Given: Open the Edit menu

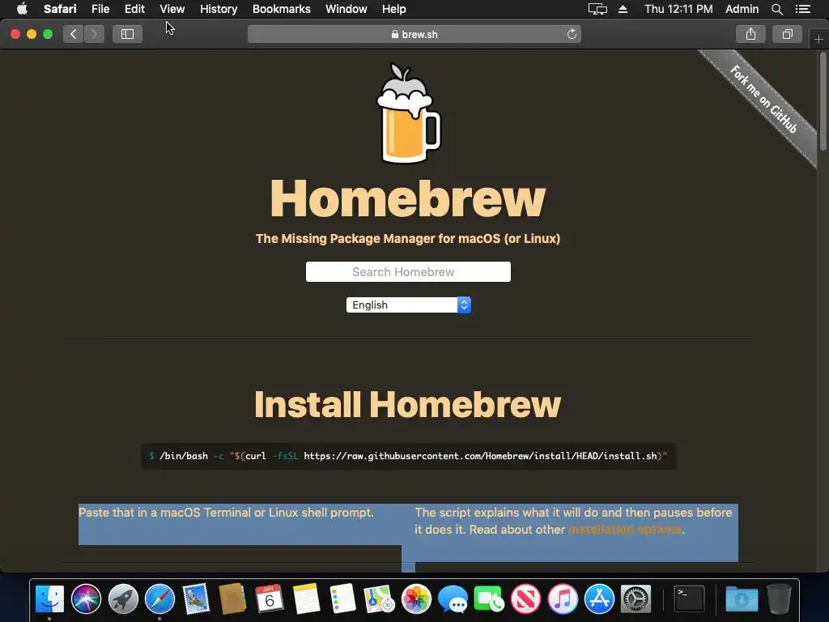Looking at the screenshot, I should 134,9.
